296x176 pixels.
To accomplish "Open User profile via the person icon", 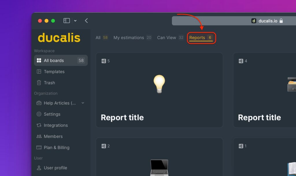I will tap(39, 168).
